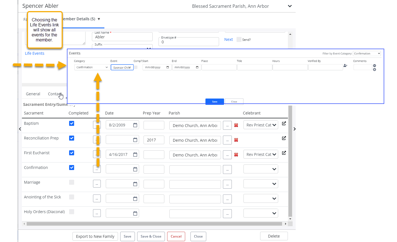Click the Life Events link
The width and height of the screenshot is (397, 242).
(35, 53)
